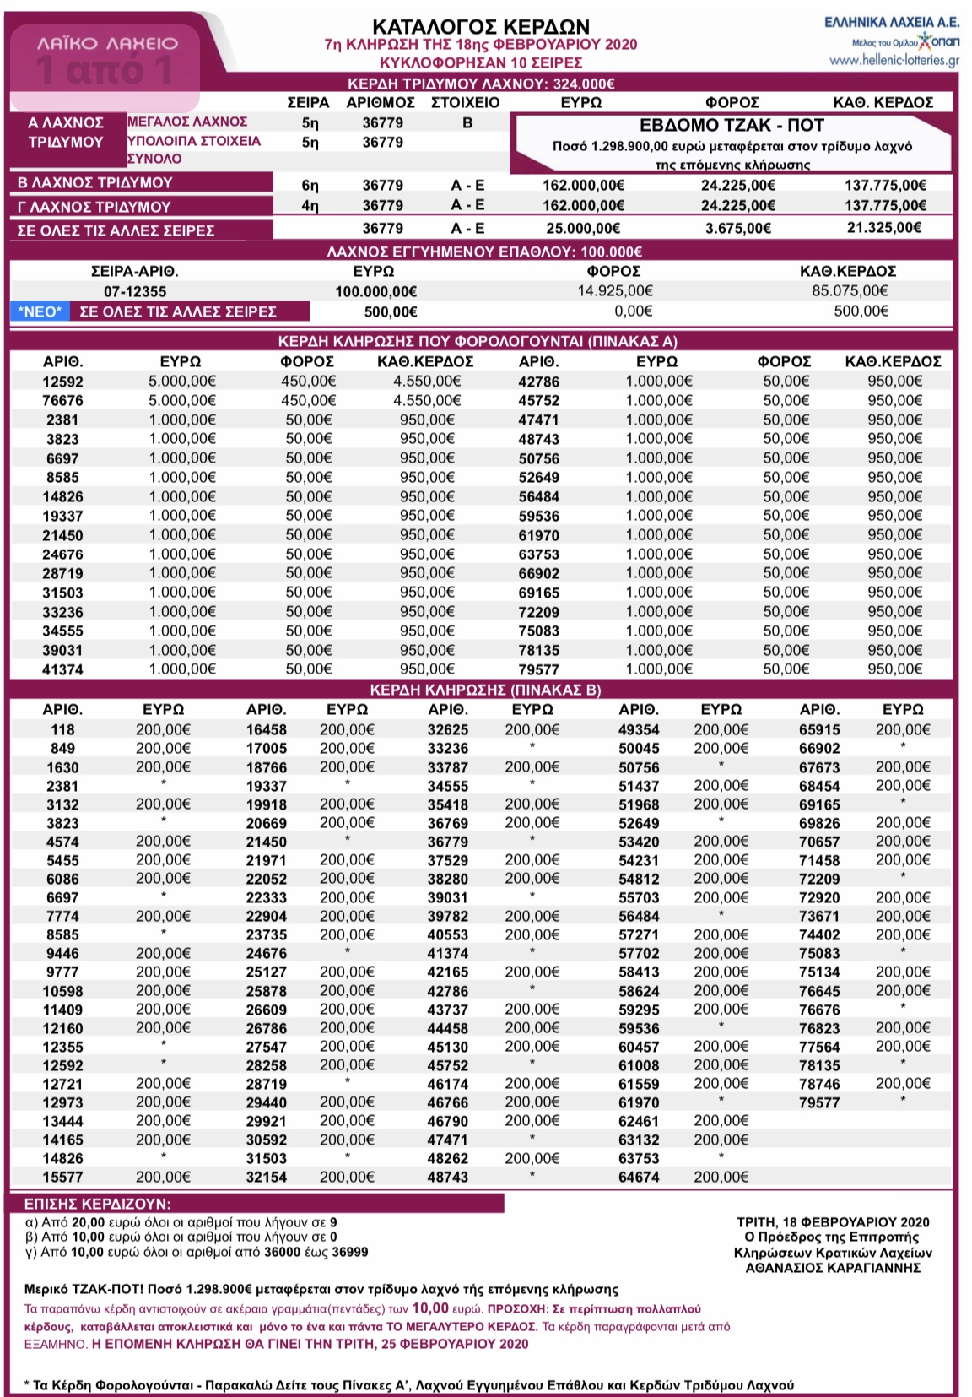
Task: Click the ΚΕΡΔΗ ΚΛΗΡΩΣΗΣ (ΠΙΝΑΚΑΣ Β) header
Action: (x=485, y=690)
